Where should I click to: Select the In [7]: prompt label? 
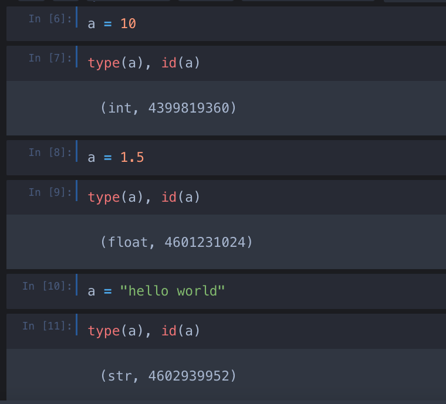(x=50, y=58)
